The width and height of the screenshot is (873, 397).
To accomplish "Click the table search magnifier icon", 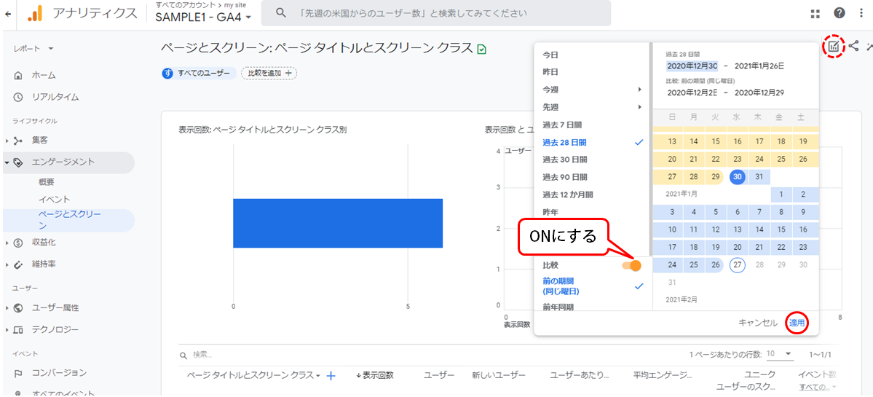I will pyautogui.click(x=183, y=355).
